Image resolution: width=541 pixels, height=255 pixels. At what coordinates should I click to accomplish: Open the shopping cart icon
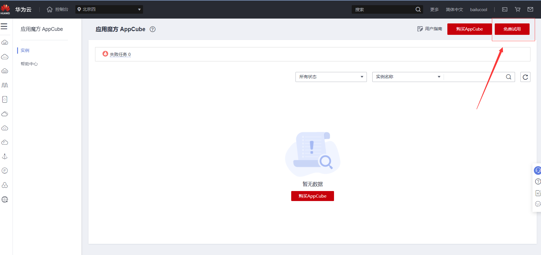pyautogui.click(x=518, y=9)
